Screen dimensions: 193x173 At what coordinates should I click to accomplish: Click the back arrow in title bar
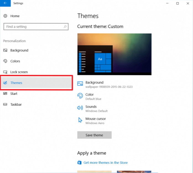[5, 3]
